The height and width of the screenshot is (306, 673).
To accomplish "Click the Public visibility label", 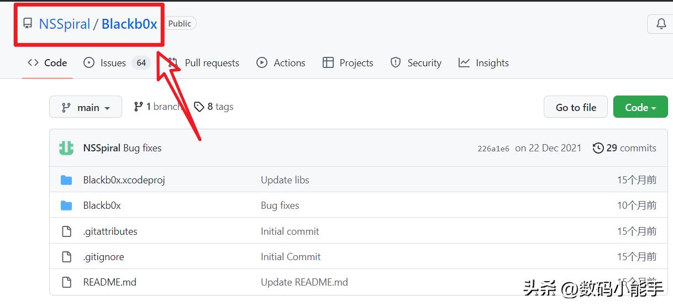I will pyautogui.click(x=180, y=24).
